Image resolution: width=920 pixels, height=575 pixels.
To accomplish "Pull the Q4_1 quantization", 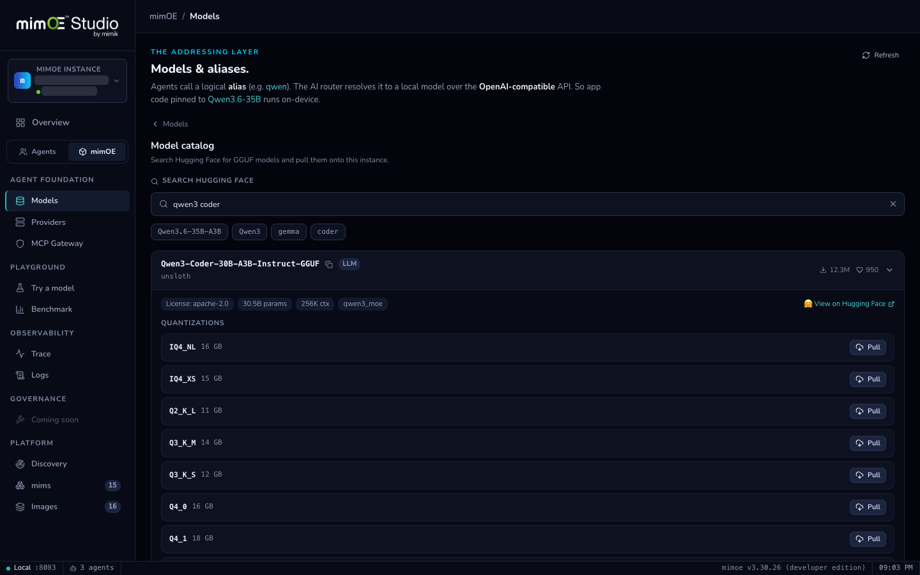I will click(868, 539).
